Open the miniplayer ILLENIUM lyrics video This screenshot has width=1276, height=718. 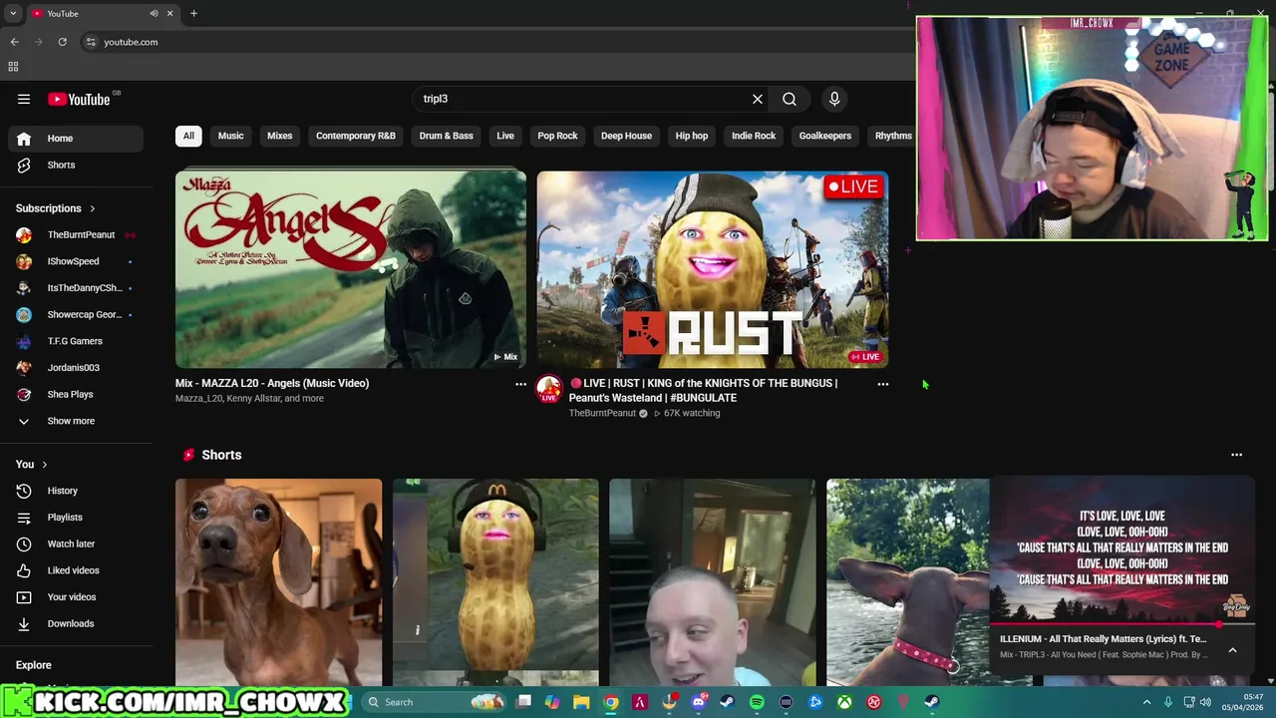click(1122, 550)
